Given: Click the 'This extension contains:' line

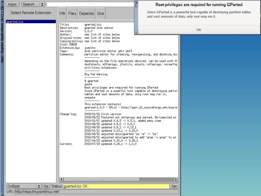Looking at the screenshot, I should click(103, 104).
